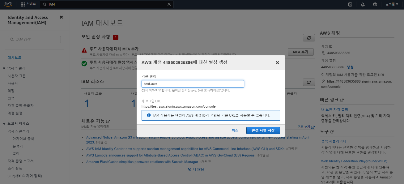
Task: Open IAM Identity Center session management news
Action: tap(185, 148)
